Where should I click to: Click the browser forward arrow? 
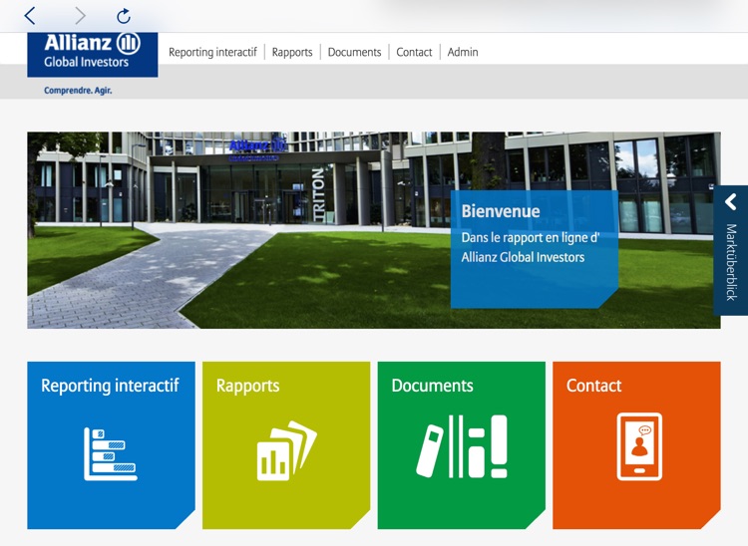click(80, 16)
